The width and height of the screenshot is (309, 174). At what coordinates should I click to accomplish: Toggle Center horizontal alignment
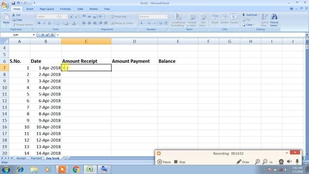[x=89, y=23]
